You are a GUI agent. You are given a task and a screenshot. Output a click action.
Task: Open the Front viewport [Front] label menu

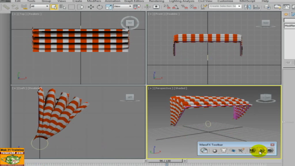159,14
